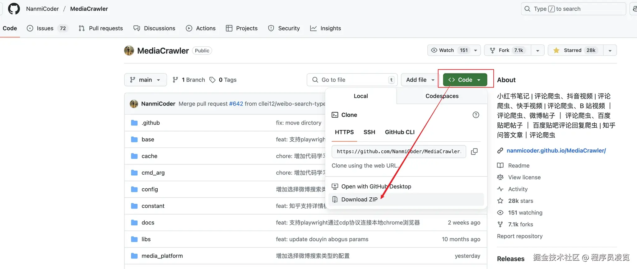Image resolution: width=637 pixels, height=269 pixels.
Task: Click the media_platform folder icon
Action: click(x=134, y=256)
